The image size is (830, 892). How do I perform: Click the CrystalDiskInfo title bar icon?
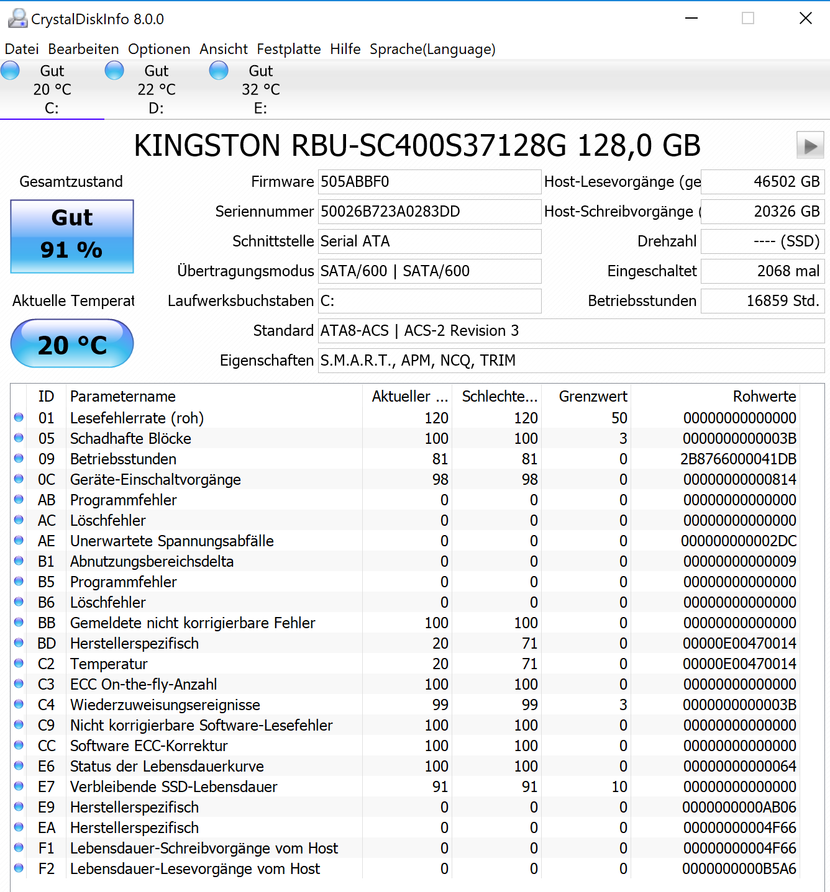pos(17,19)
